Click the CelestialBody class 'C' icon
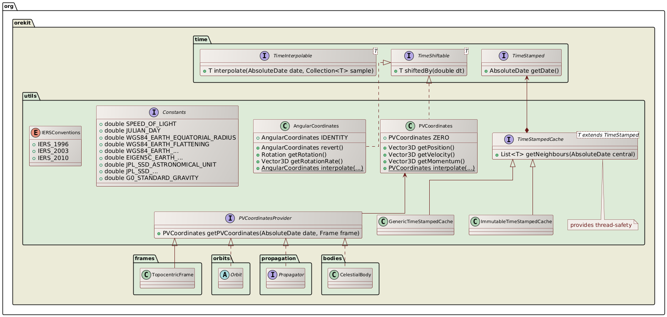Viewport: 667px width, 317px height. tap(334, 275)
